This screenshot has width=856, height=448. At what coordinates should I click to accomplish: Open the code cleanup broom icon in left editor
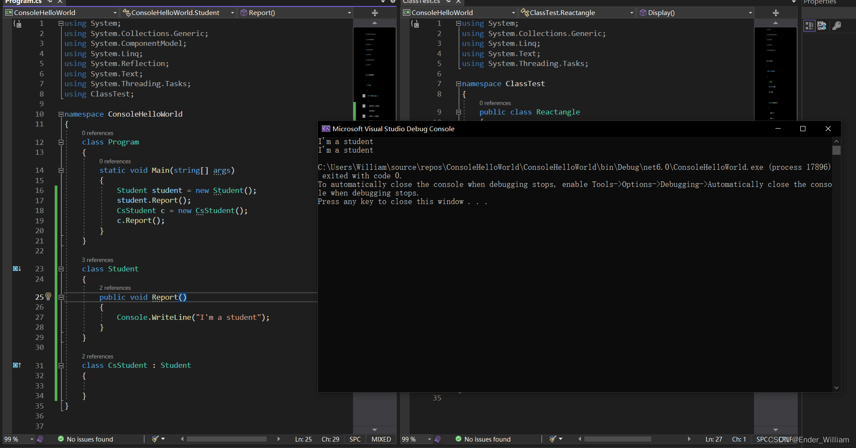click(156, 439)
